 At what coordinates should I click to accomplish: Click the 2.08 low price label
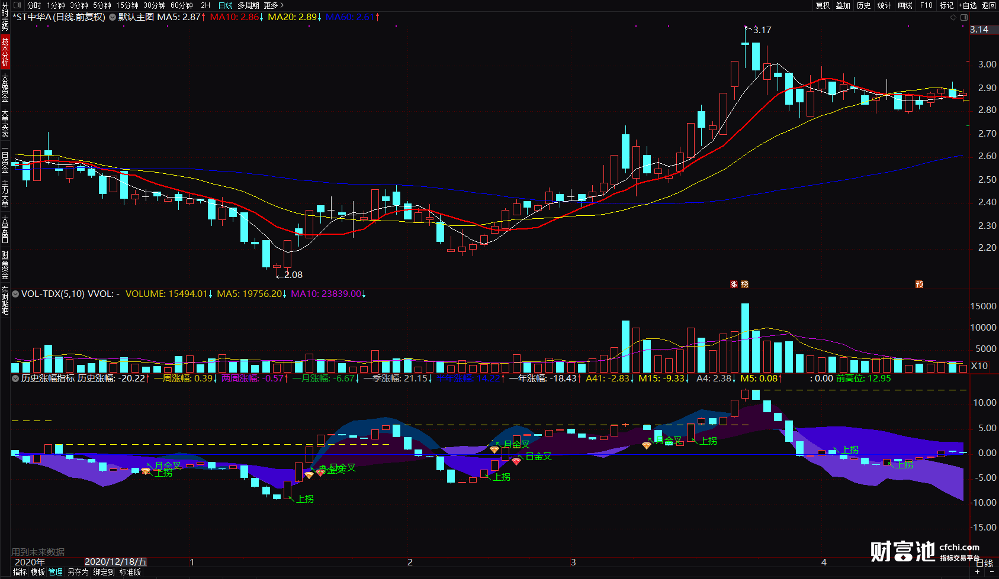293,275
